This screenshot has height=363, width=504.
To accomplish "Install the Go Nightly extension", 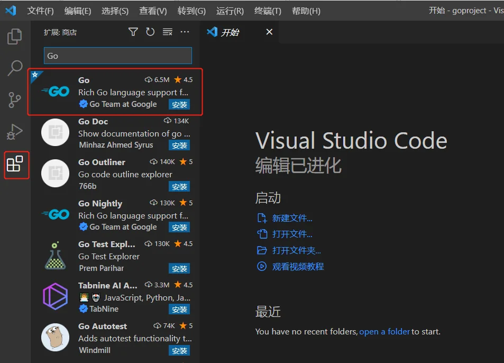I will (179, 228).
